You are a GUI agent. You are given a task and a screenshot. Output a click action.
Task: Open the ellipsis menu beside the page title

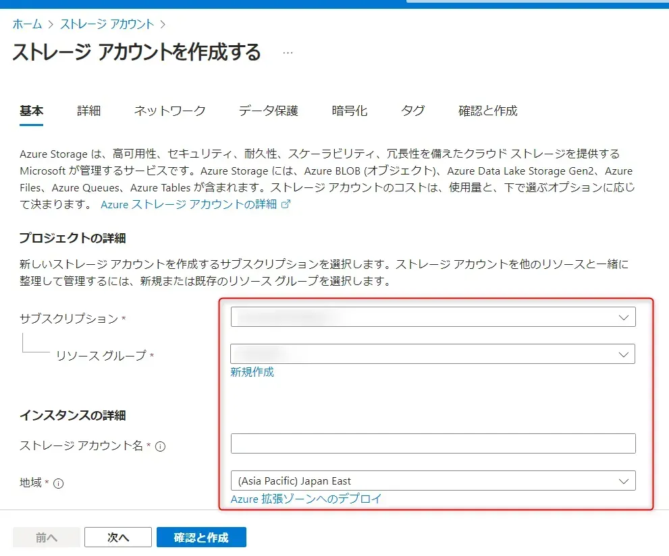[288, 53]
